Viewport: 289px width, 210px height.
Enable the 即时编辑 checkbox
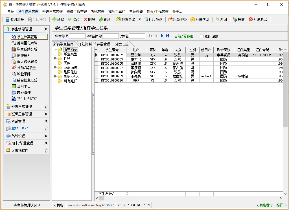click(x=202, y=36)
